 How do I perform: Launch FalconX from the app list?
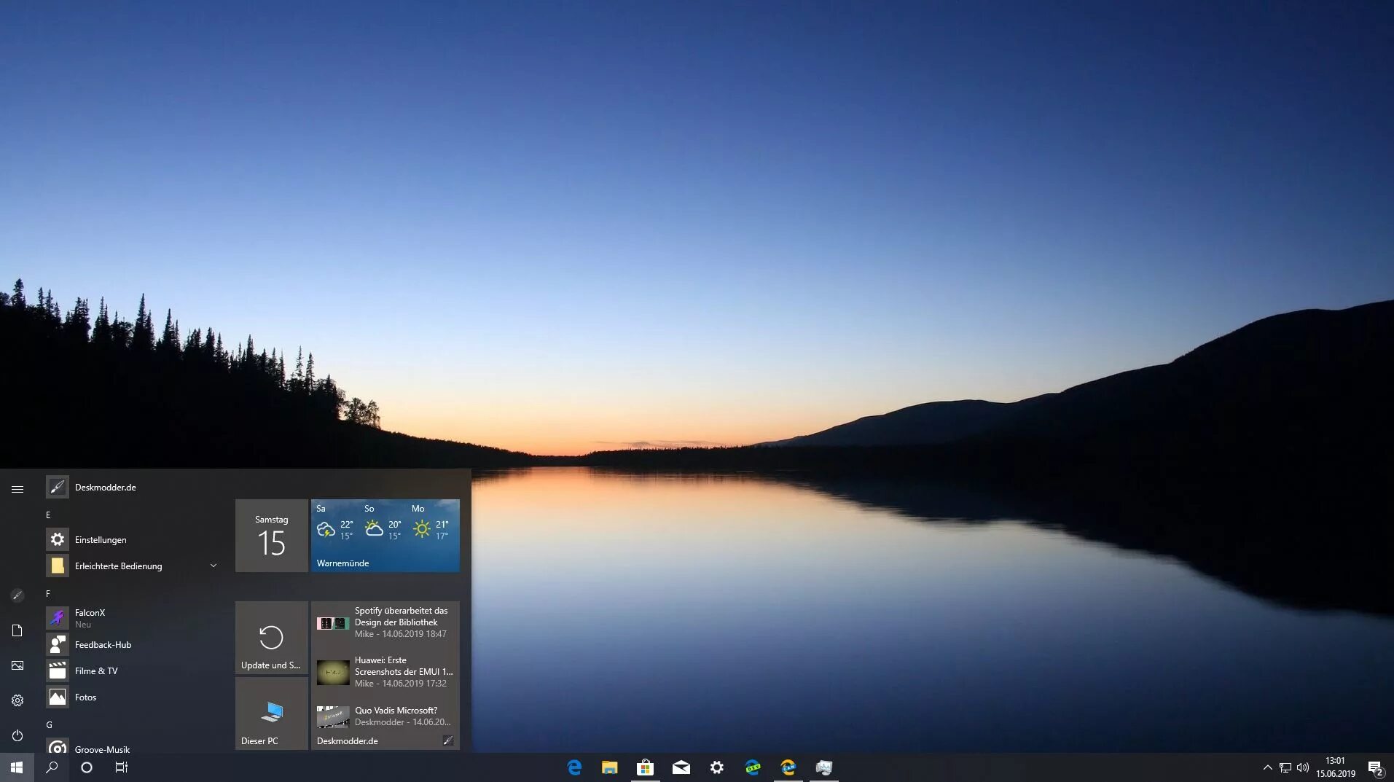click(x=133, y=618)
